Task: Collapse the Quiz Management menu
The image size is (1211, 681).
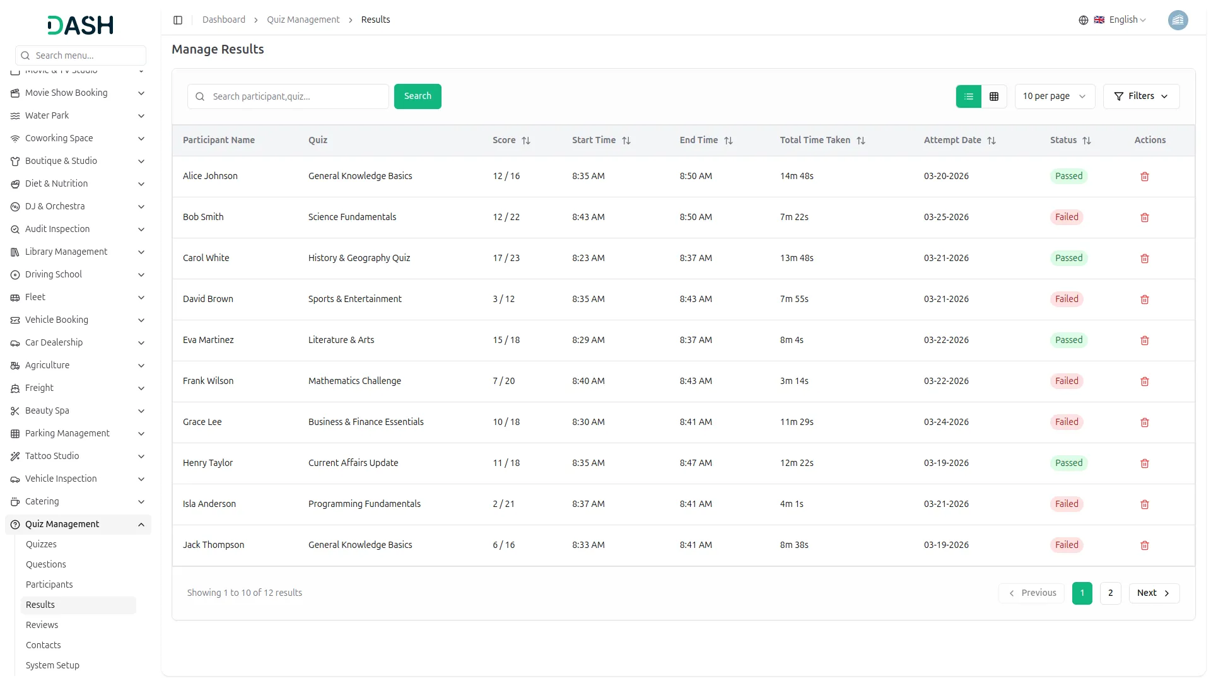Action: coord(141,525)
